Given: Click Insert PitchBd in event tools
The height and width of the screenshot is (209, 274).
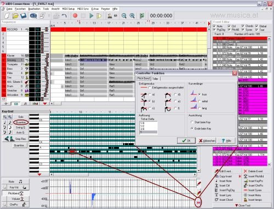Looking at the screenshot, I should [254, 176].
